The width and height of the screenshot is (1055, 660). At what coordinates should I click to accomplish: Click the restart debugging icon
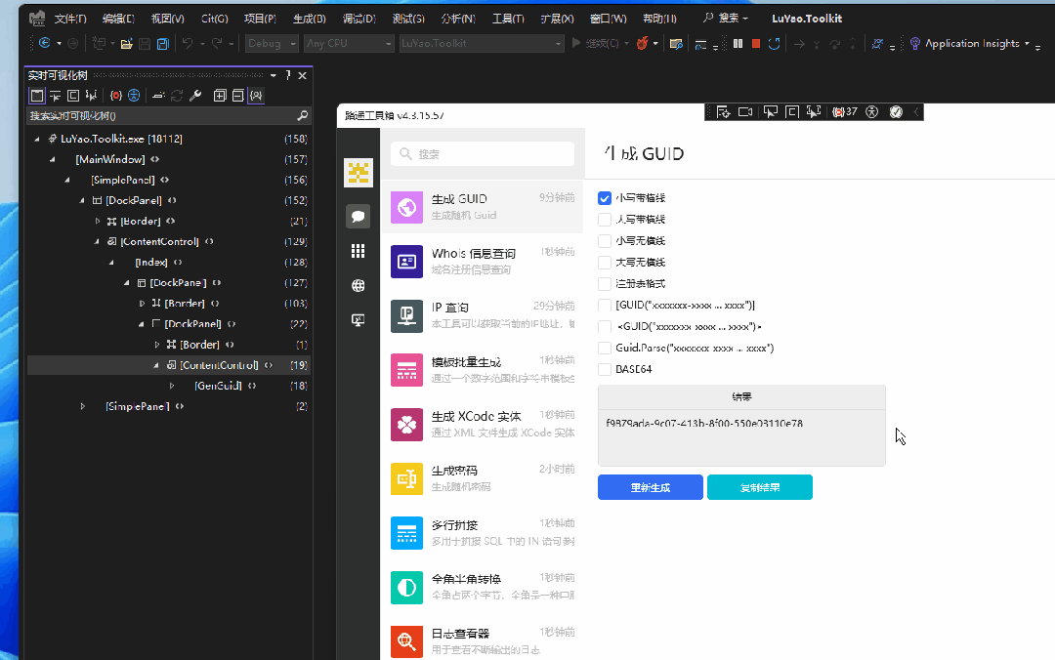point(775,43)
